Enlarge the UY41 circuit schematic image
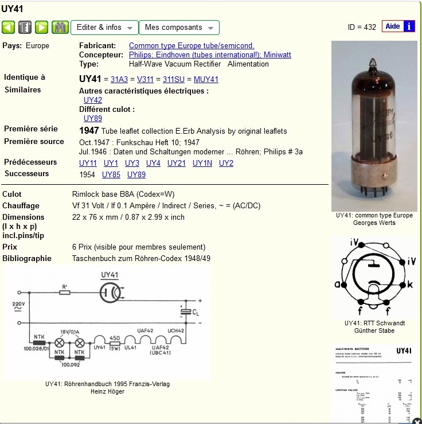Screen dimensions: 422x424 [x=107, y=321]
